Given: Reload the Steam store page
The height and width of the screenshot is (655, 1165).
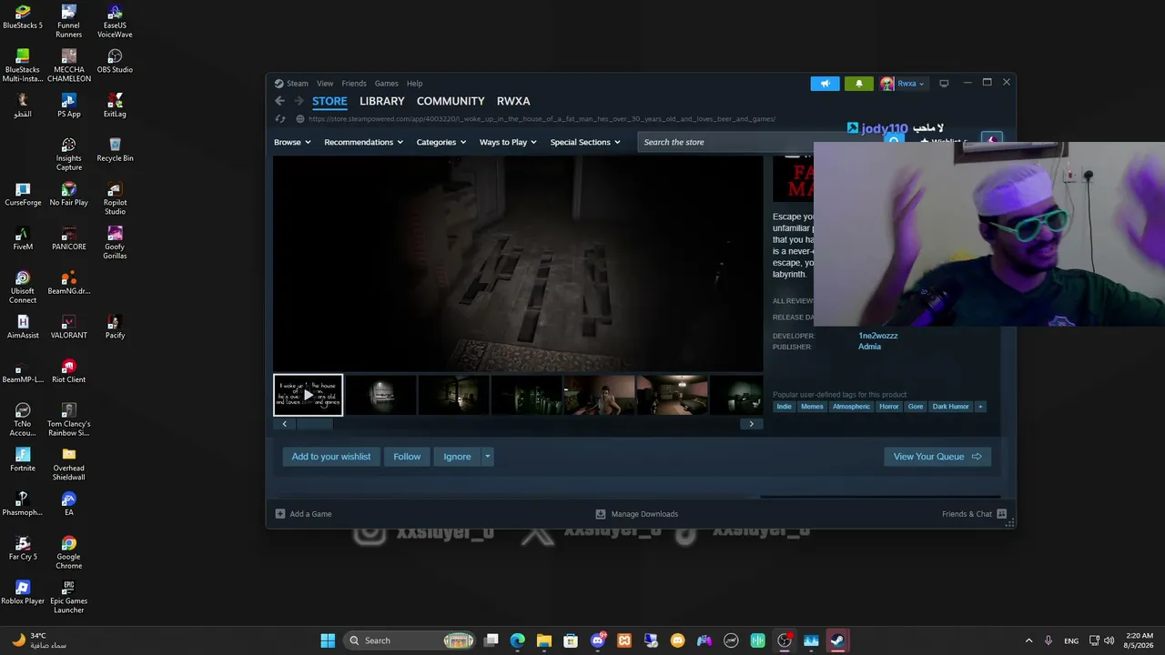Looking at the screenshot, I should coord(280,119).
